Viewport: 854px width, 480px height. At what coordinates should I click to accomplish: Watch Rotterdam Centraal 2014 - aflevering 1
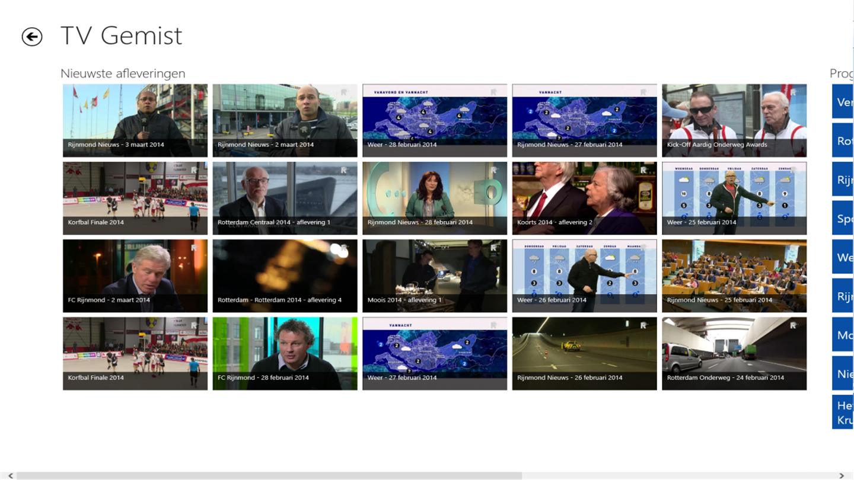coord(285,199)
